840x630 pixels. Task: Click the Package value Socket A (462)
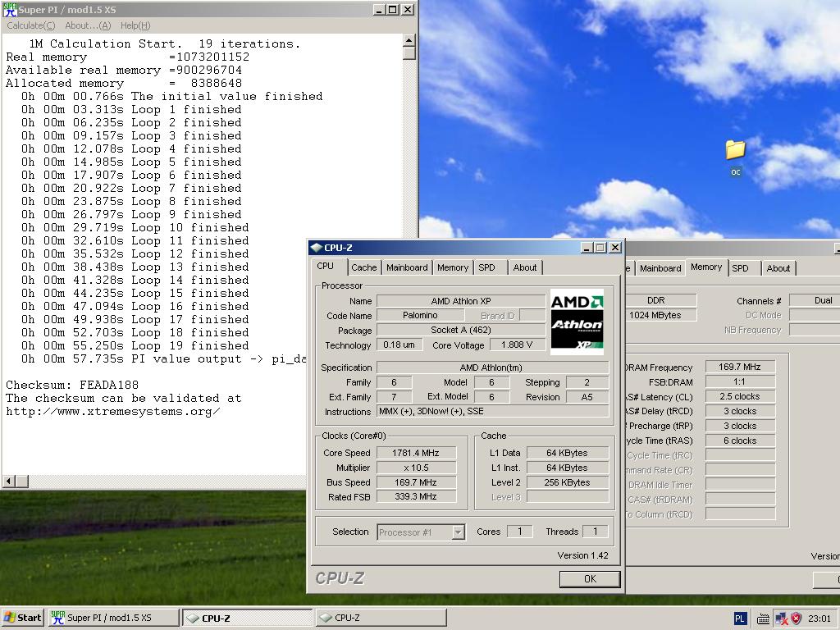click(461, 330)
